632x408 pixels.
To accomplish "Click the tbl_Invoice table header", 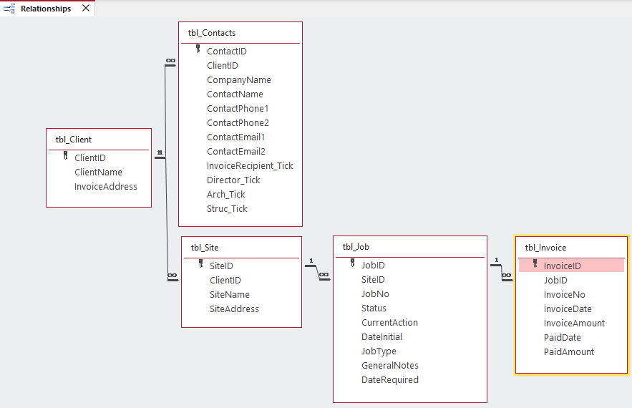I will (x=571, y=248).
